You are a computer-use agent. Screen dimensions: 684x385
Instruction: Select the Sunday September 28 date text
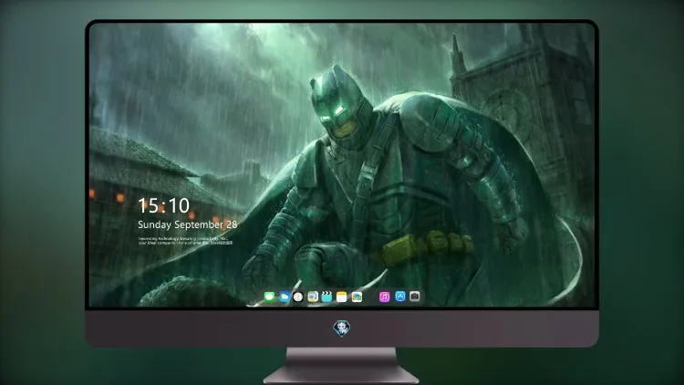188,224
